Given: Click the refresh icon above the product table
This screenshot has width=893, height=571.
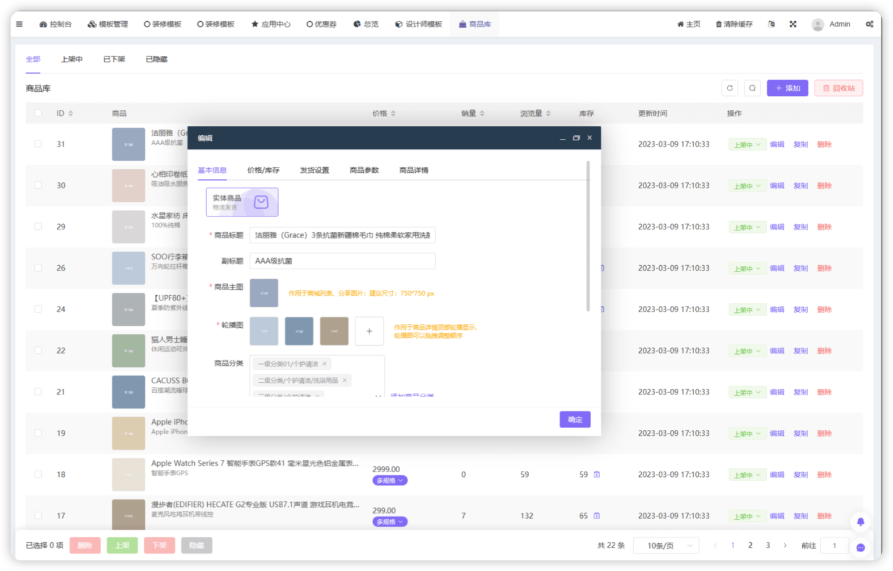Looking at the screenshot, I should tap(729, 88).
